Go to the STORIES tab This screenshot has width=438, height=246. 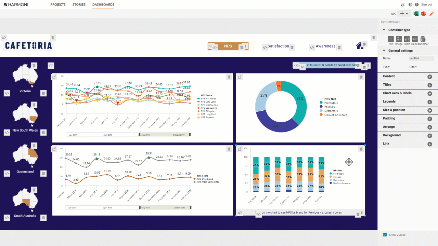(x=79, y=5)
